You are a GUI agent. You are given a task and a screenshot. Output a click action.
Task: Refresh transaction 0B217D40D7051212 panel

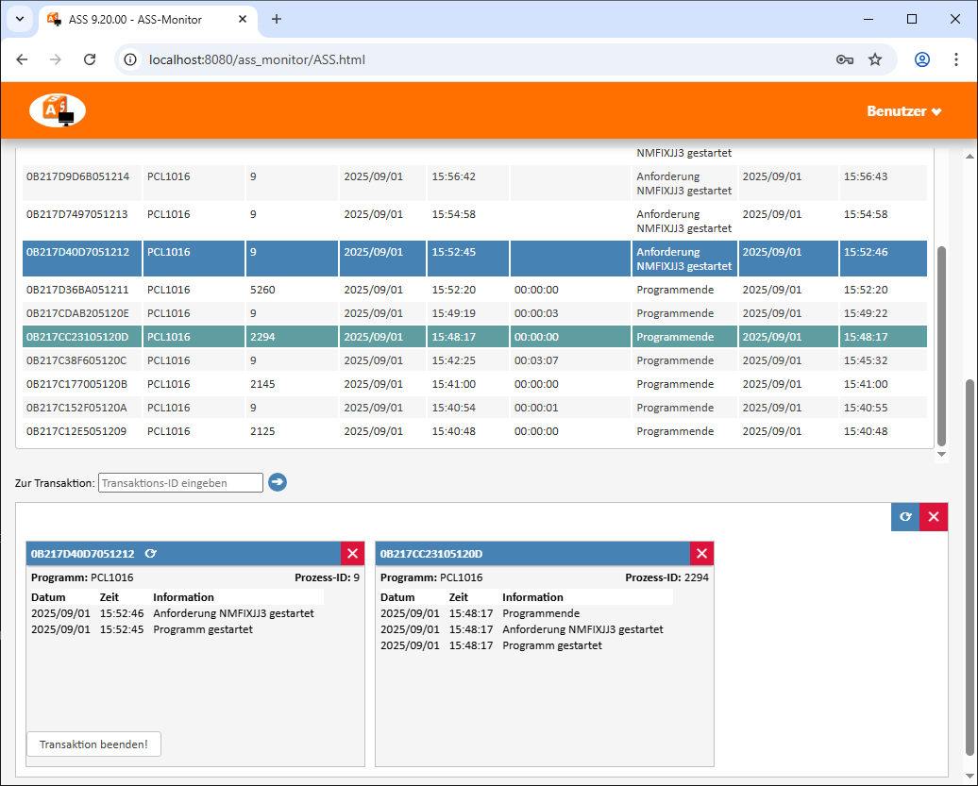[151, 554]
